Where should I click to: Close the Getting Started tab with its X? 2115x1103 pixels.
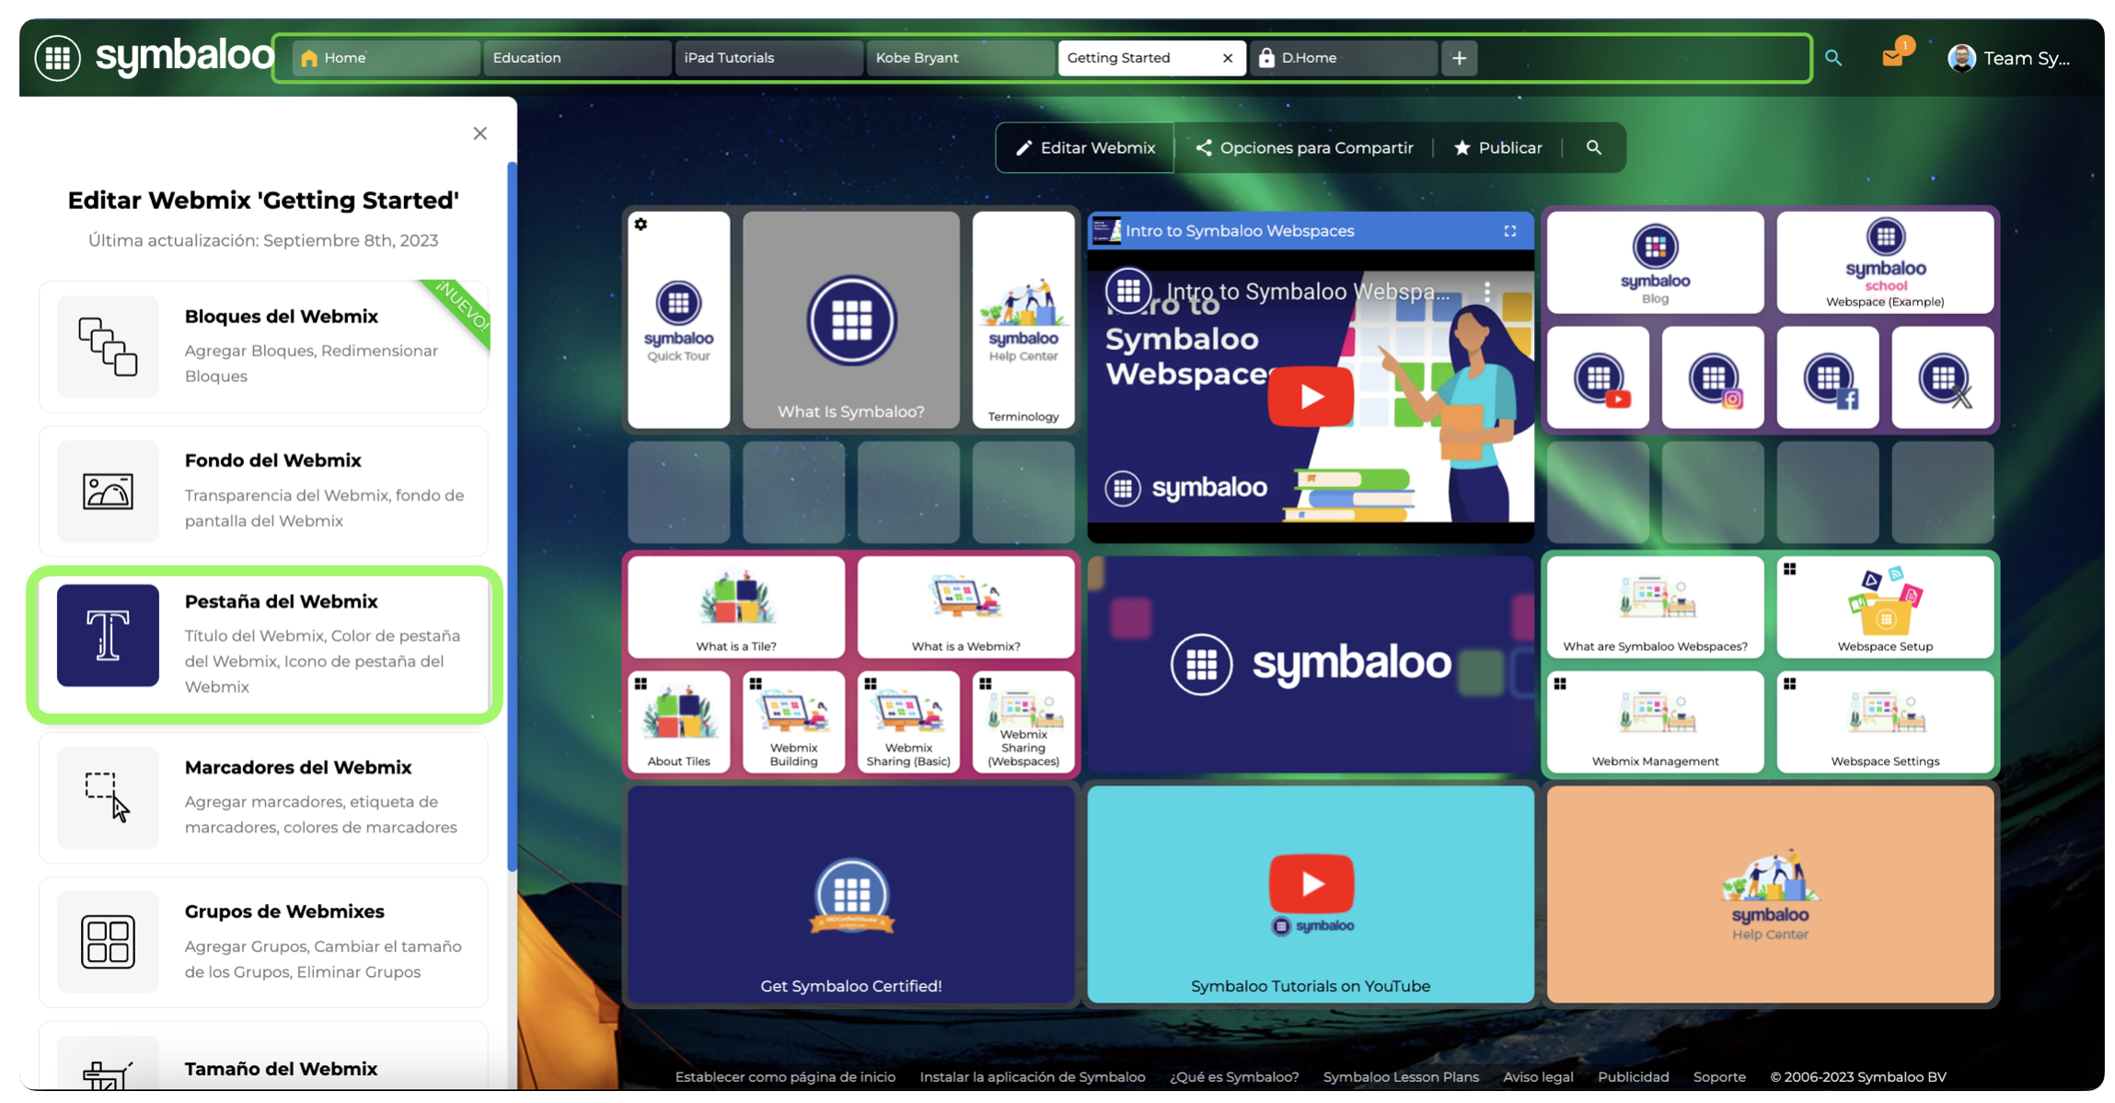[x=1228, y=58]
